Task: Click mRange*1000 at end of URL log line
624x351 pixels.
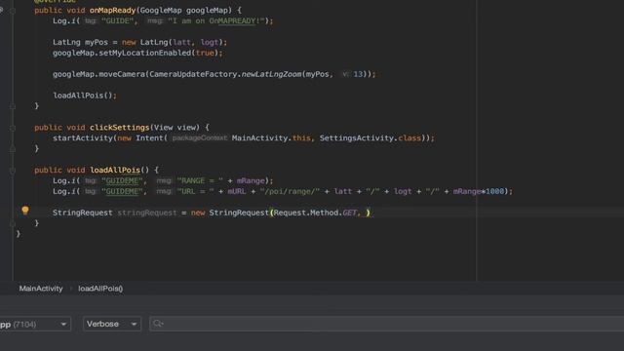Action: coord(479,191)
